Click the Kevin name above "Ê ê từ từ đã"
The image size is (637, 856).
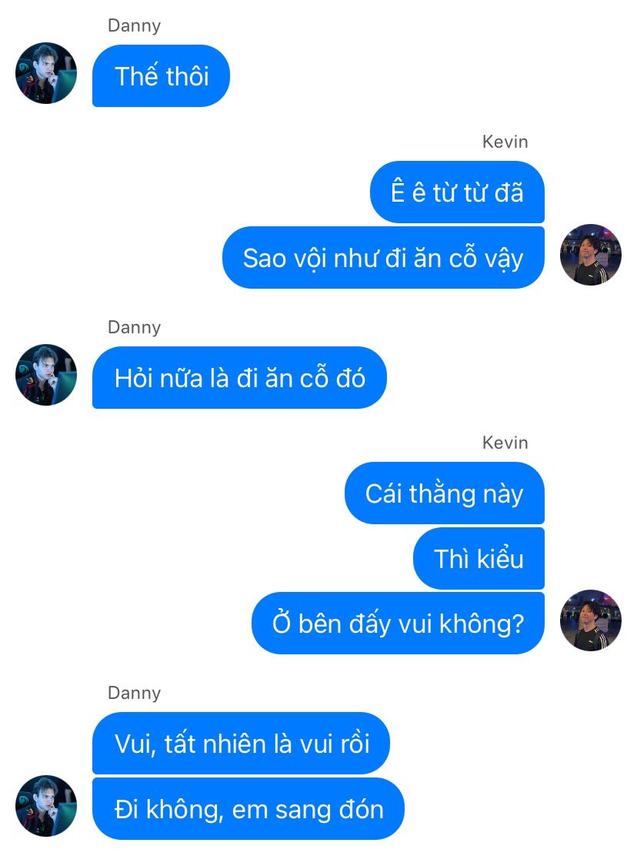[505, 142]
